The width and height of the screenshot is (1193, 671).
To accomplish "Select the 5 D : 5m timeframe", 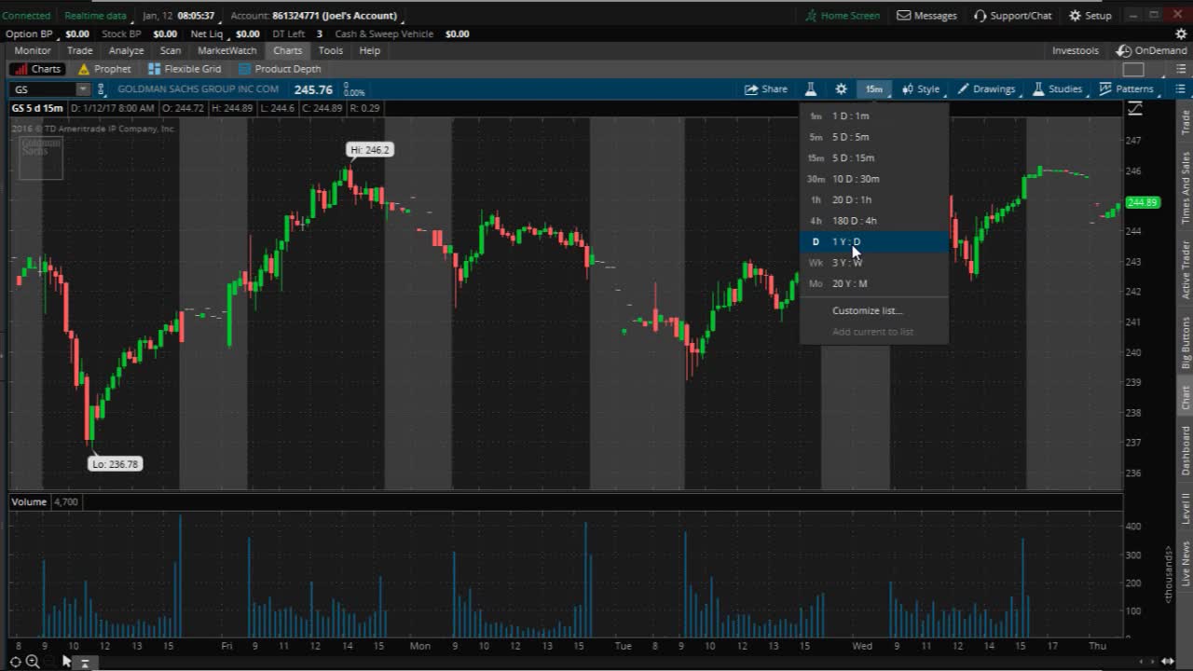I will click(873, 137).
